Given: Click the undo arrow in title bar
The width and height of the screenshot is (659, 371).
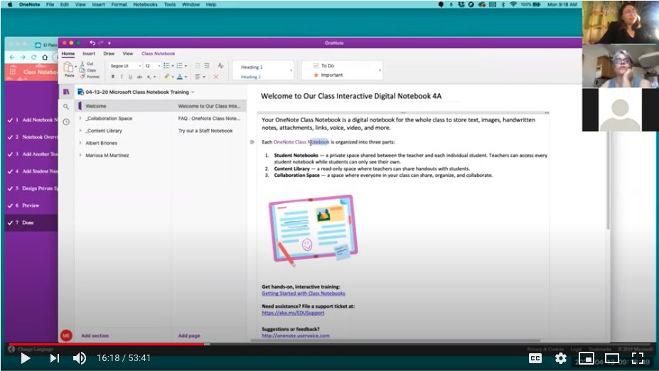Looking at the screenshot, I should [92, 43].
